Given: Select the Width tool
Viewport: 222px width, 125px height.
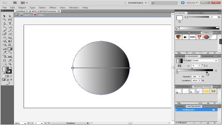Looking at the screenshot, I should click(5, 41).
